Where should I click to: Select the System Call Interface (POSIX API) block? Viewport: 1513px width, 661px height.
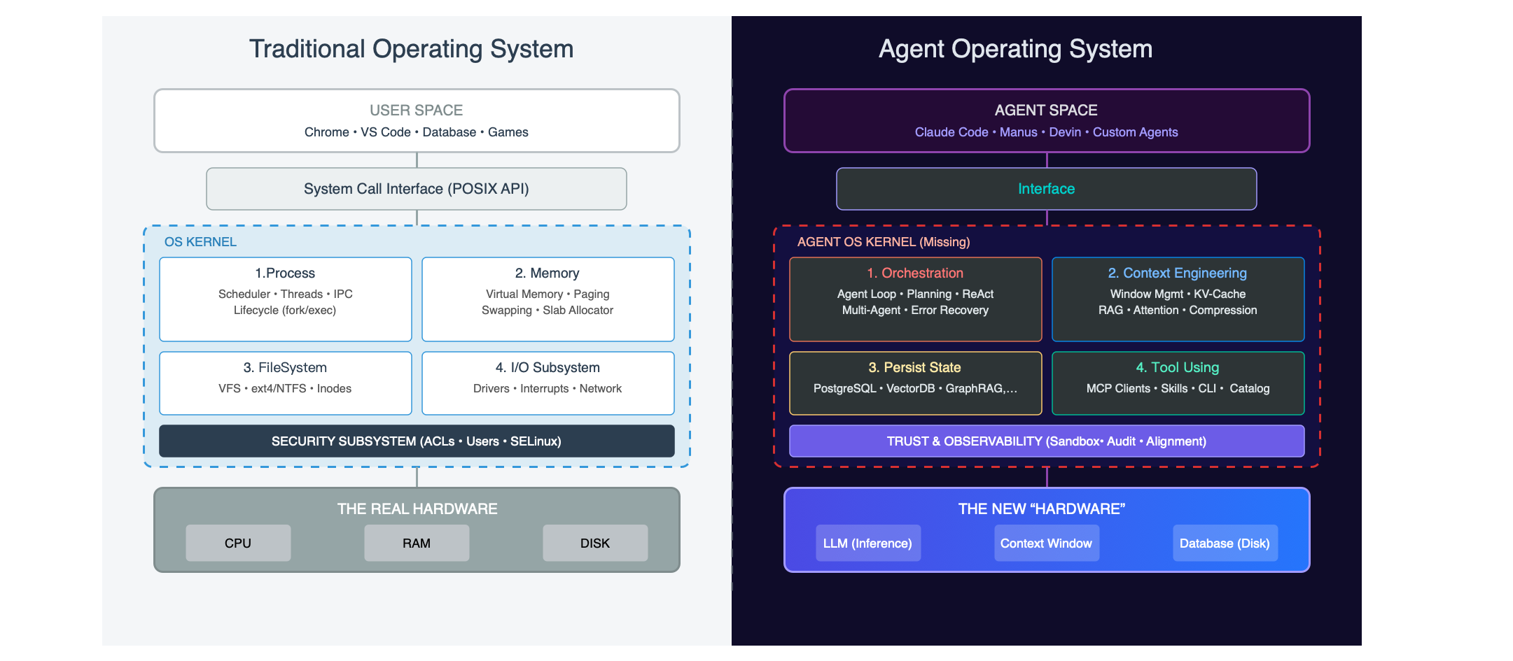pos(417,189)
